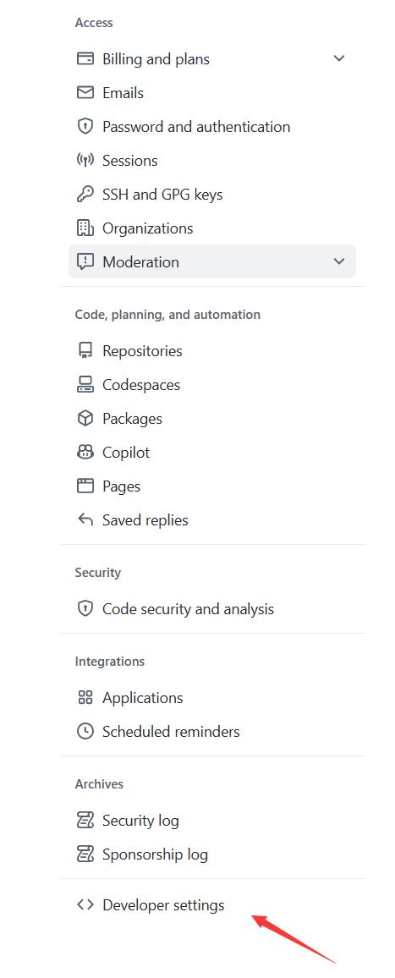Click the log icon next to Security log

85,820
